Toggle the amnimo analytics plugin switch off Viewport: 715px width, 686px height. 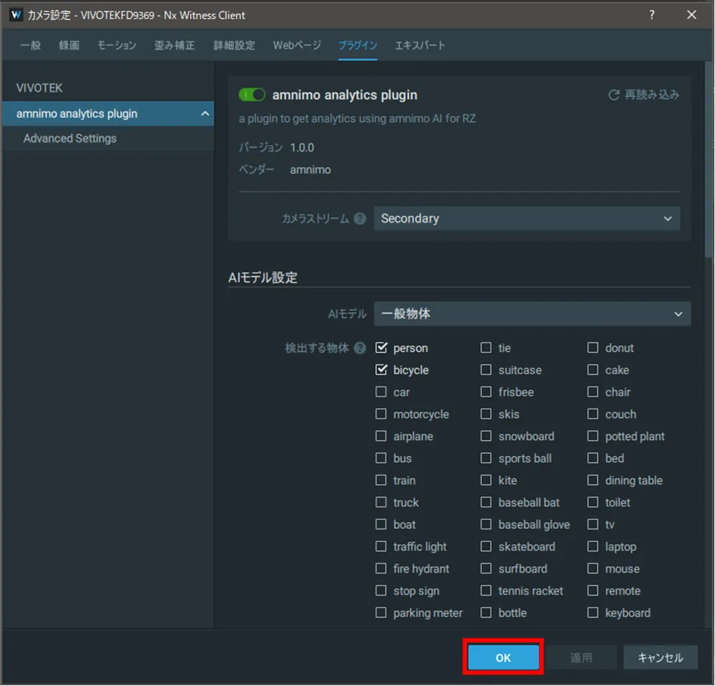tap(252, 95)
